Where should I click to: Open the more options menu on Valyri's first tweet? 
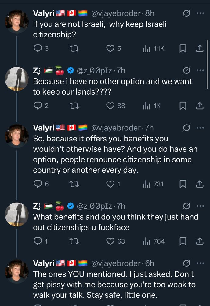[x=200, y=13]
